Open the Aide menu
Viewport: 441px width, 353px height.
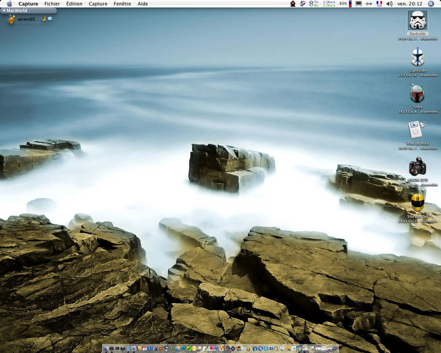point(143,4)
